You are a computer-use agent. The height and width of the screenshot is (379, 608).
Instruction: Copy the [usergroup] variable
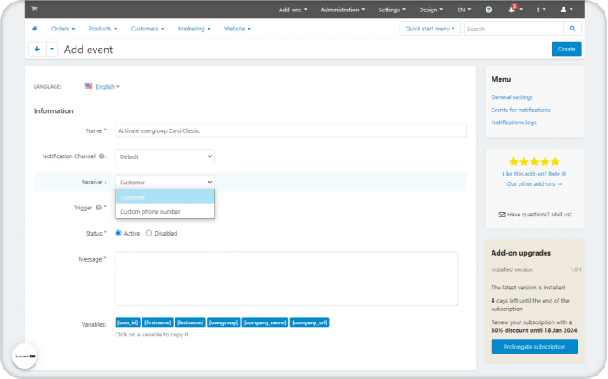pyautogui.click(x=223, y=322)
